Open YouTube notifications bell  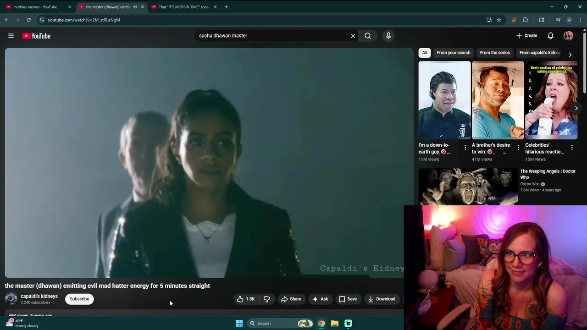[550, 36]
